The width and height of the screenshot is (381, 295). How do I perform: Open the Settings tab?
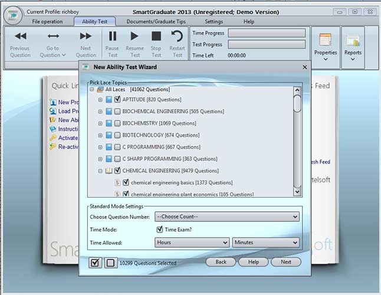214,22
